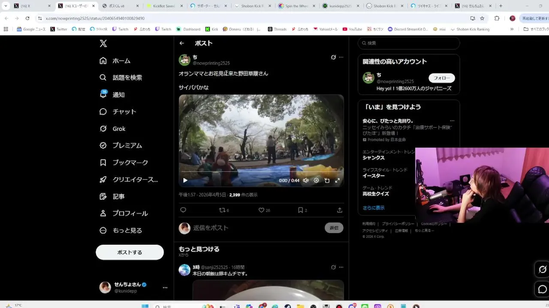
Task: Click the back arrow beside ポスト
Action: coord(182,43)
